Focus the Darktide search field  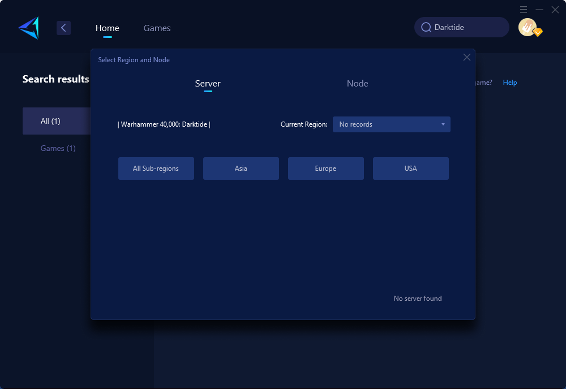click(462, 27)
